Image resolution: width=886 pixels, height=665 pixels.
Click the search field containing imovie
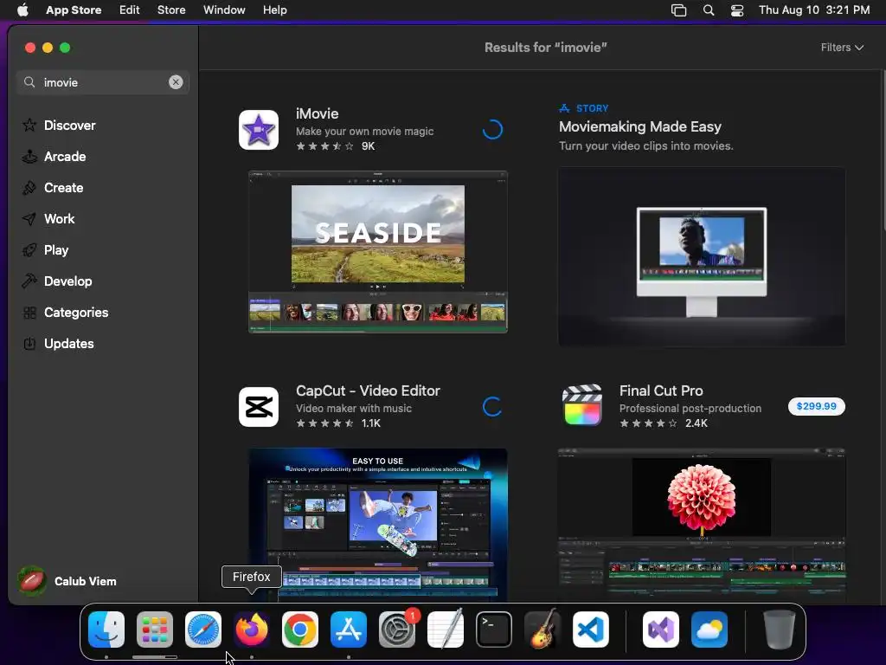(x=103, y=82)
